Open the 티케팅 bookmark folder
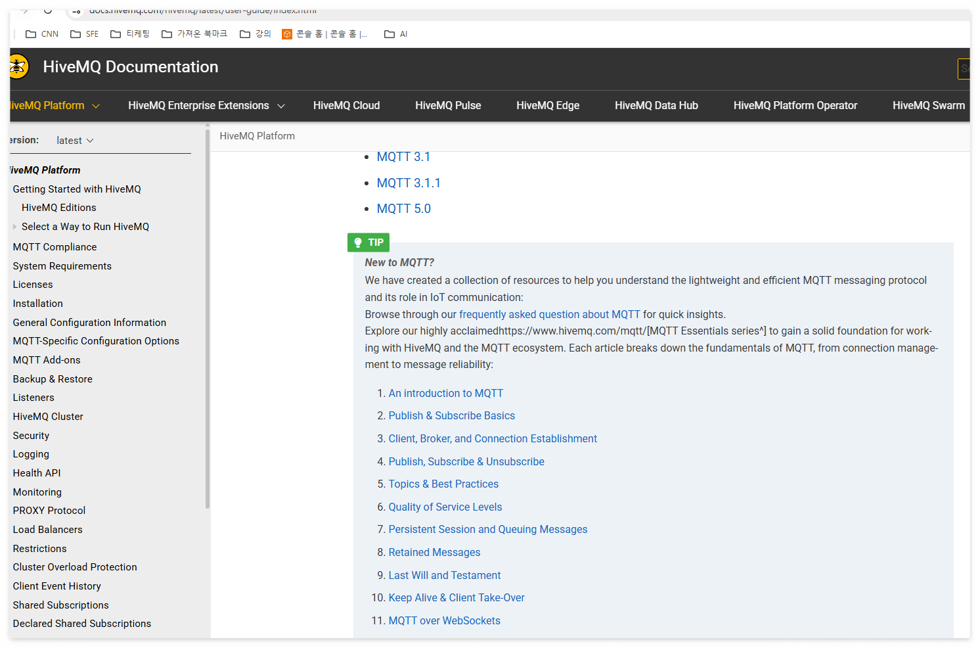 point(130,34)
